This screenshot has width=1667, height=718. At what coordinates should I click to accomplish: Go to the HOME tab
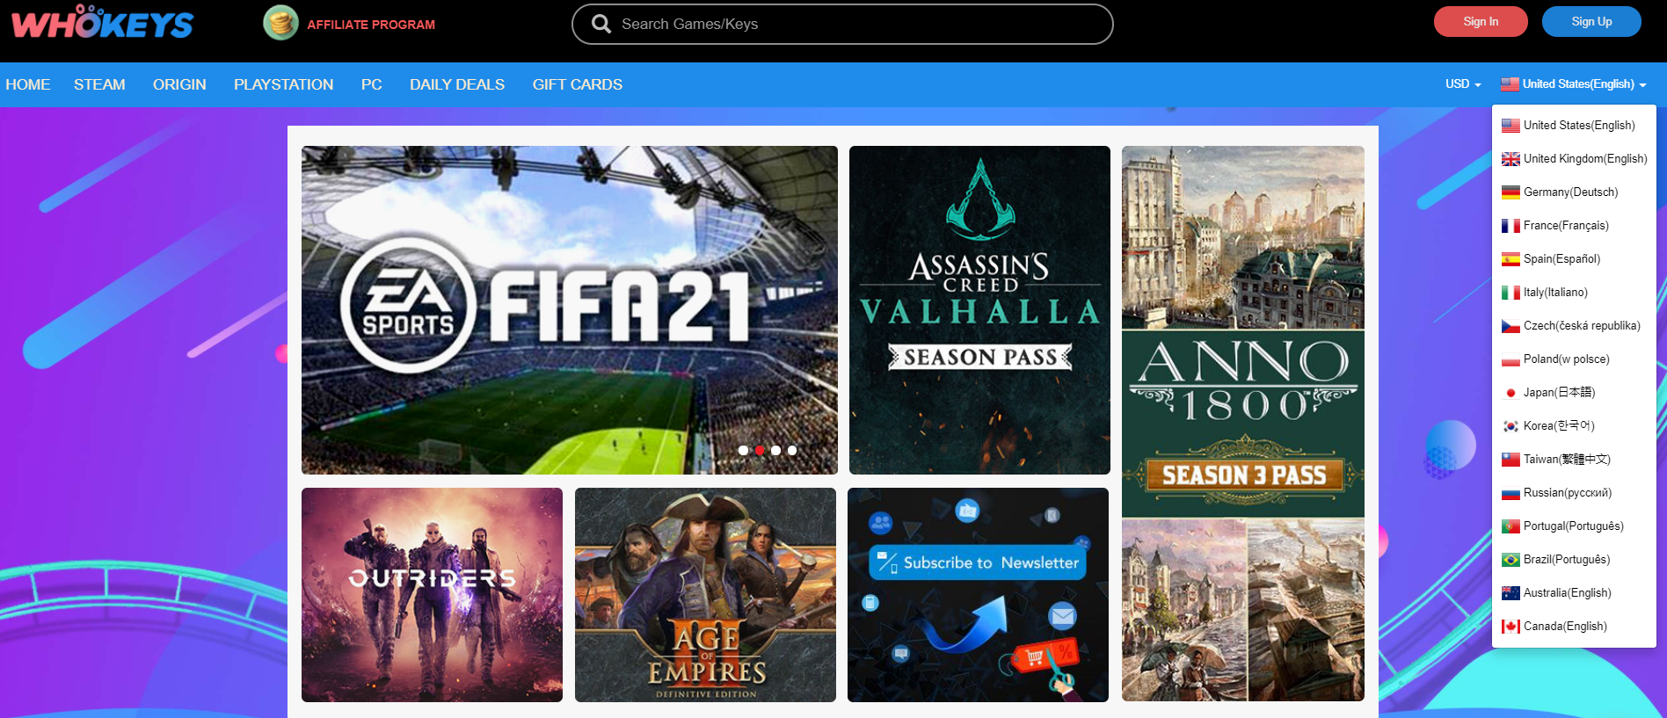pyautogui.click(x=28, y=84)
